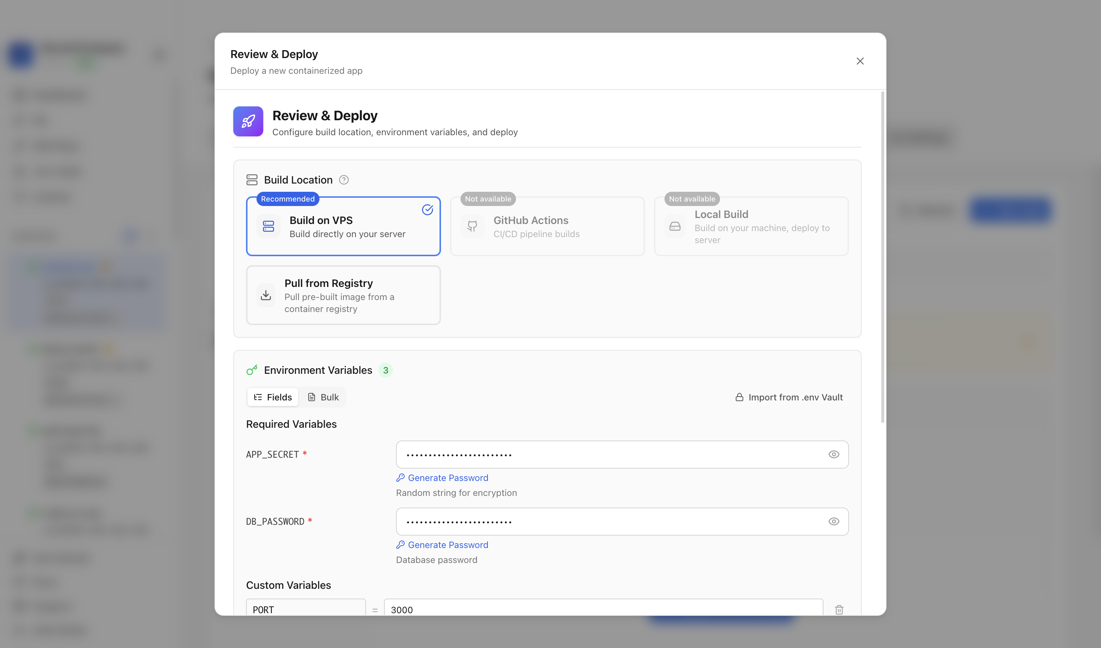Viewport: 1101px width, 648px height.
Task: Click Not available badge on GitHub Actions
Action: coord(488,199)
